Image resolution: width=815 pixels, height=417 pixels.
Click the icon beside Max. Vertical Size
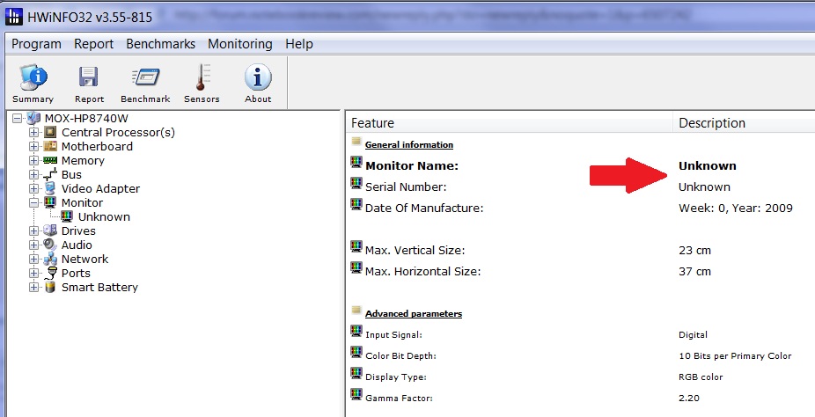(x=356, y=246)
